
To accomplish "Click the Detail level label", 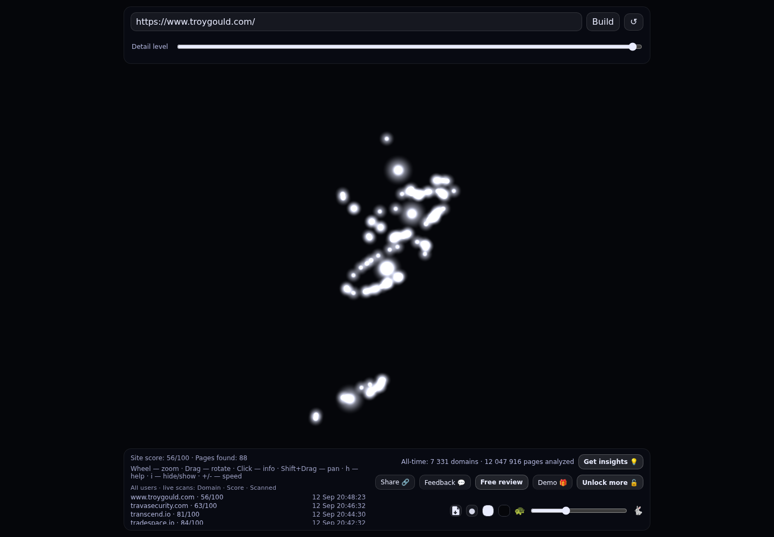I will (150, 47).
